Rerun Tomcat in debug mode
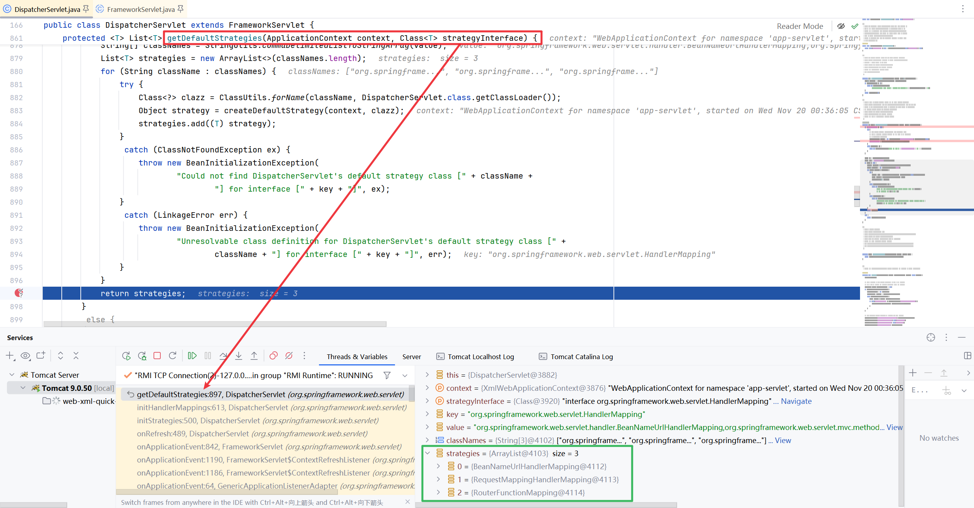Viewport: 974px width, 508px height. [142, 356]
